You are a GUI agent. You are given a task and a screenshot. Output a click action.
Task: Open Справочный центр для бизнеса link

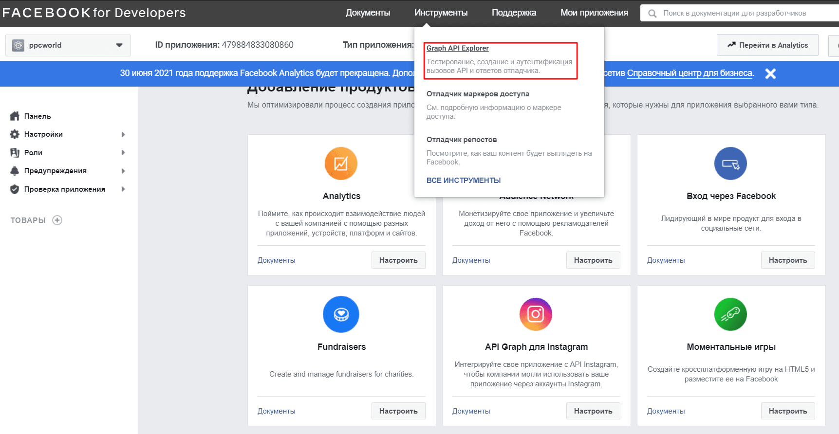[x=690, y=73]
